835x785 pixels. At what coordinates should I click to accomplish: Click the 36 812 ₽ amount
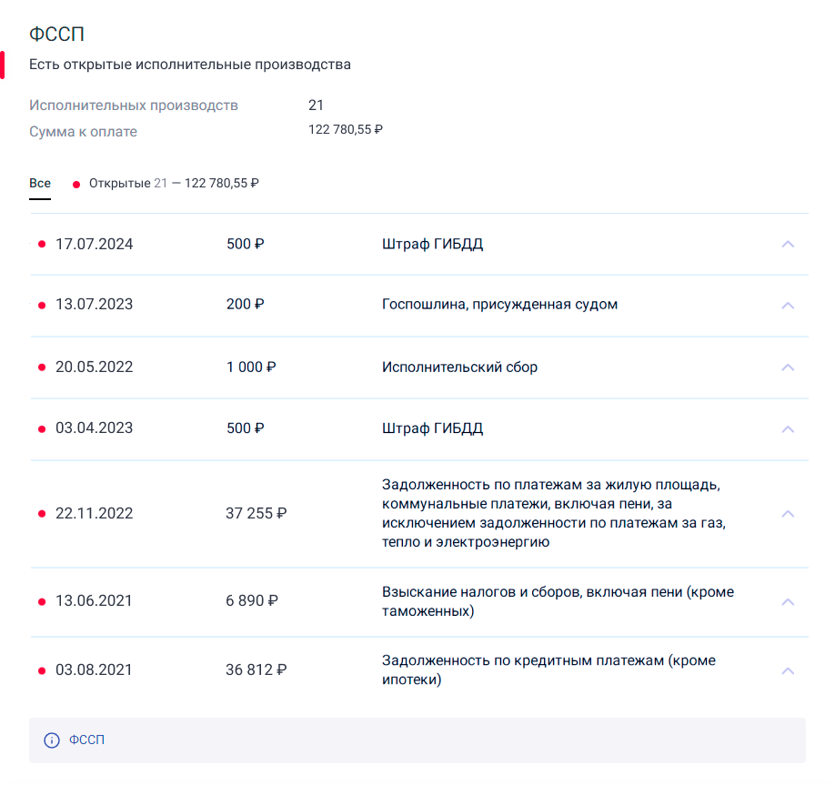tap(256, 670)
